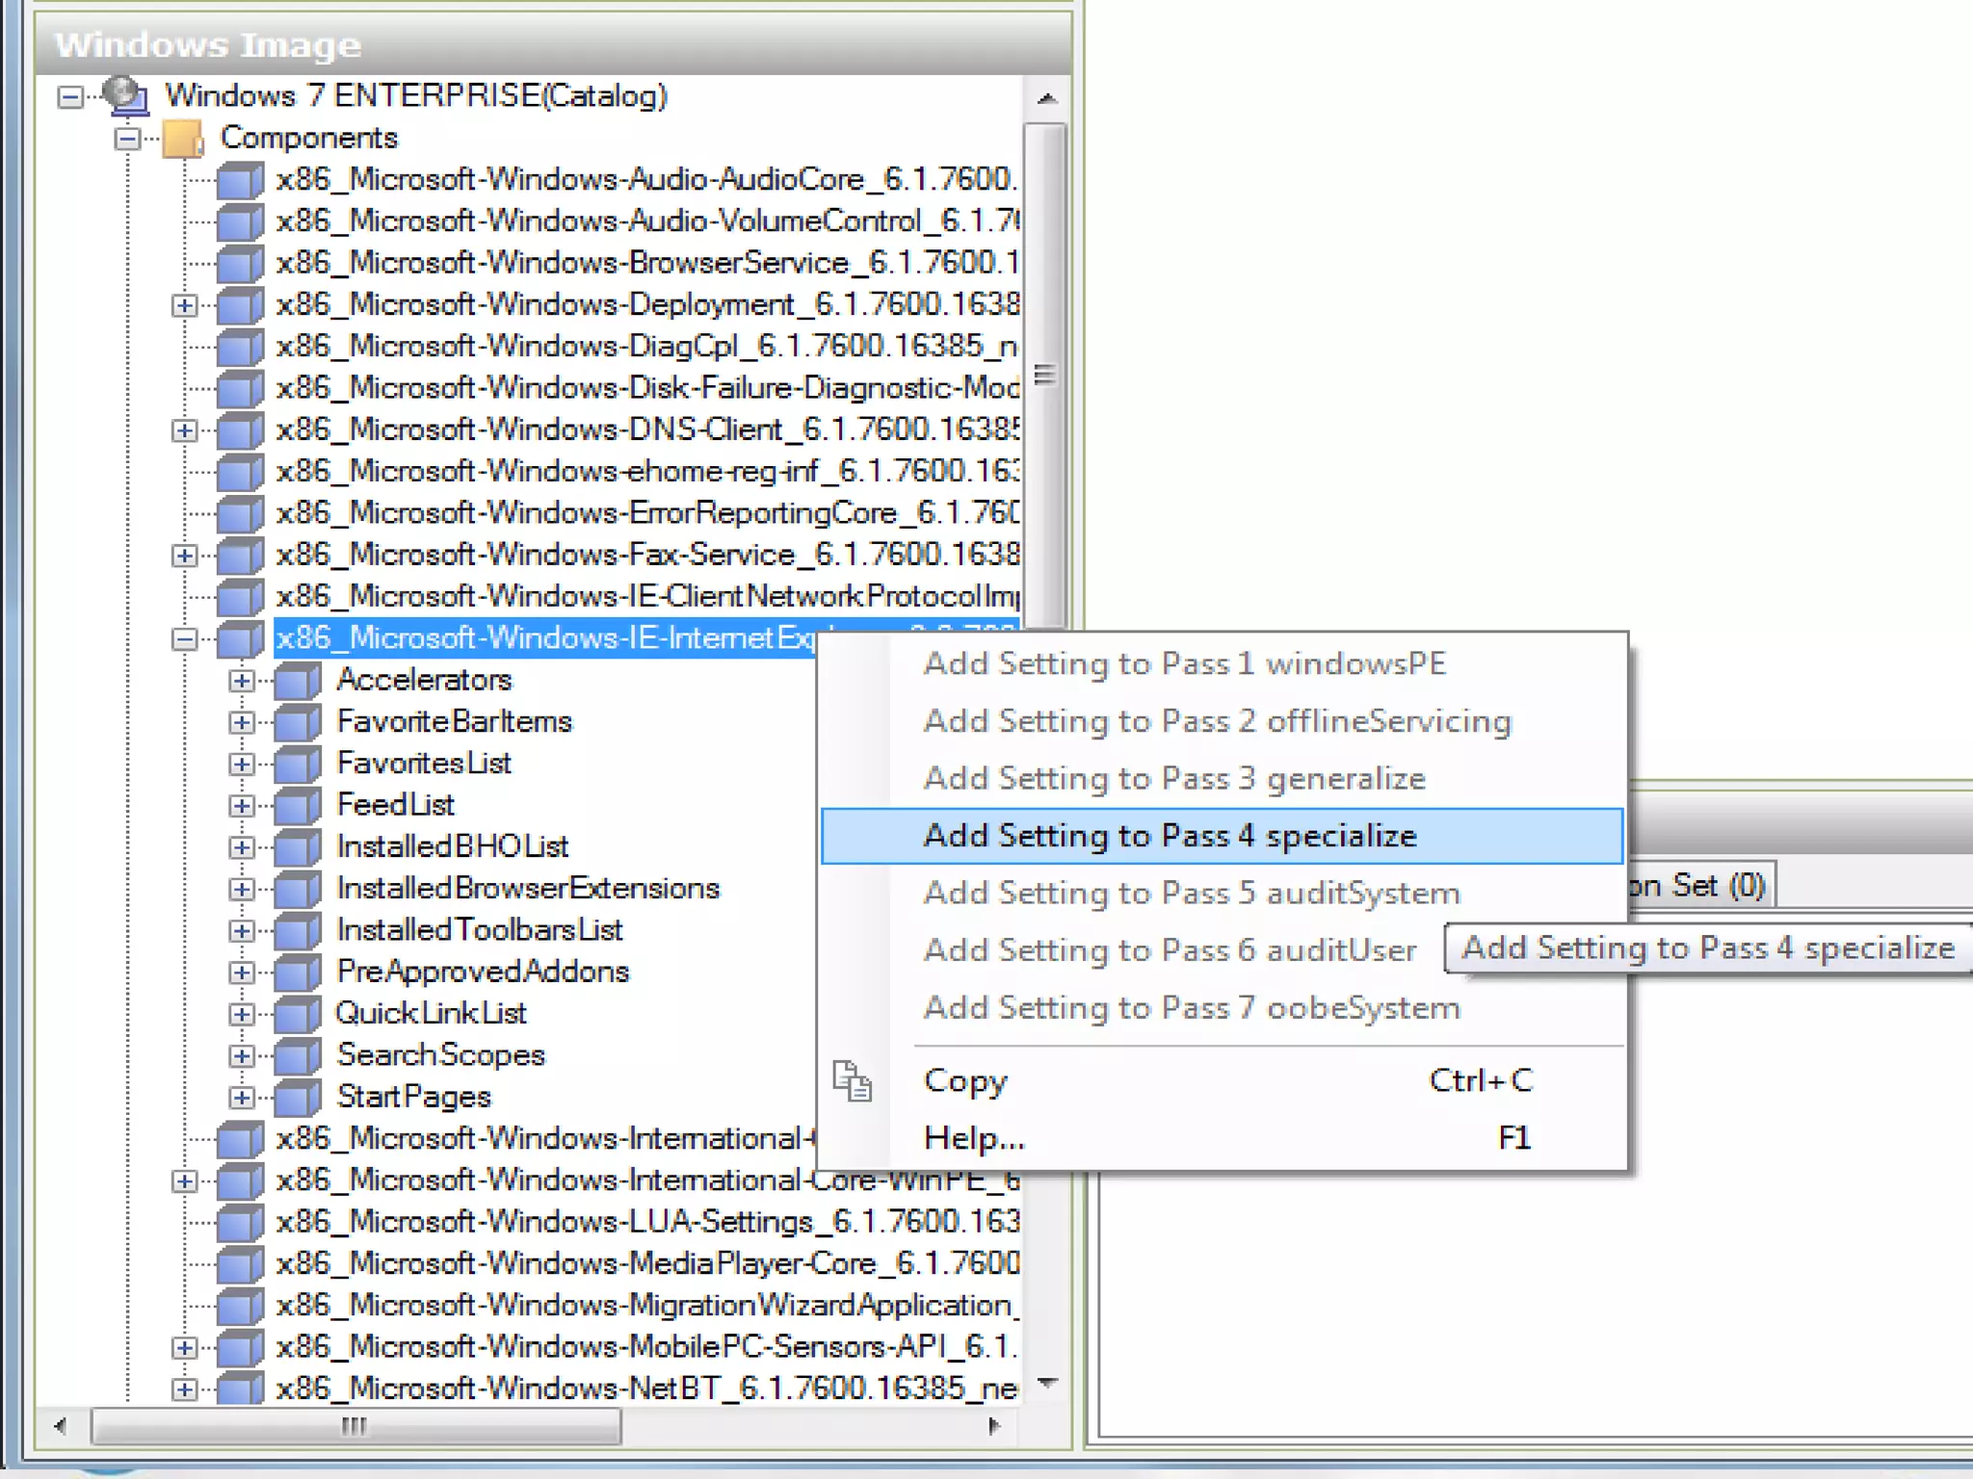Expand the InstalledToolbarsList setting node
Viewport: 1973px width, 1479px height.
point(242,931)
